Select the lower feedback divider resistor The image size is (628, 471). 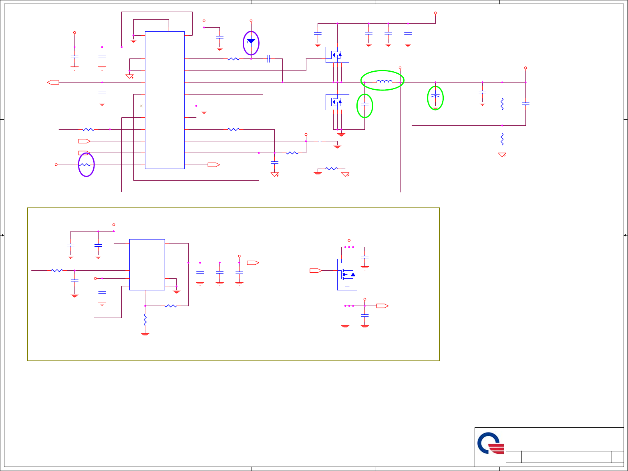[x=502, y=139]
